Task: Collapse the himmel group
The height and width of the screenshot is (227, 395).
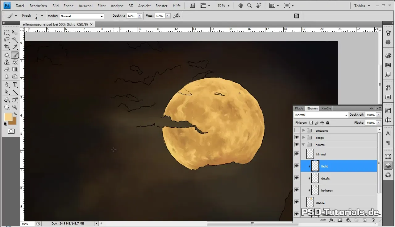Action: pyautogui.click(x=304, y=145)
